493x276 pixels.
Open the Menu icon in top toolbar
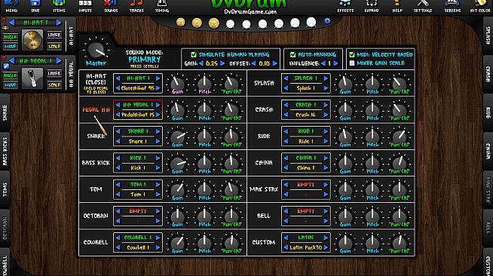(11, 6)
